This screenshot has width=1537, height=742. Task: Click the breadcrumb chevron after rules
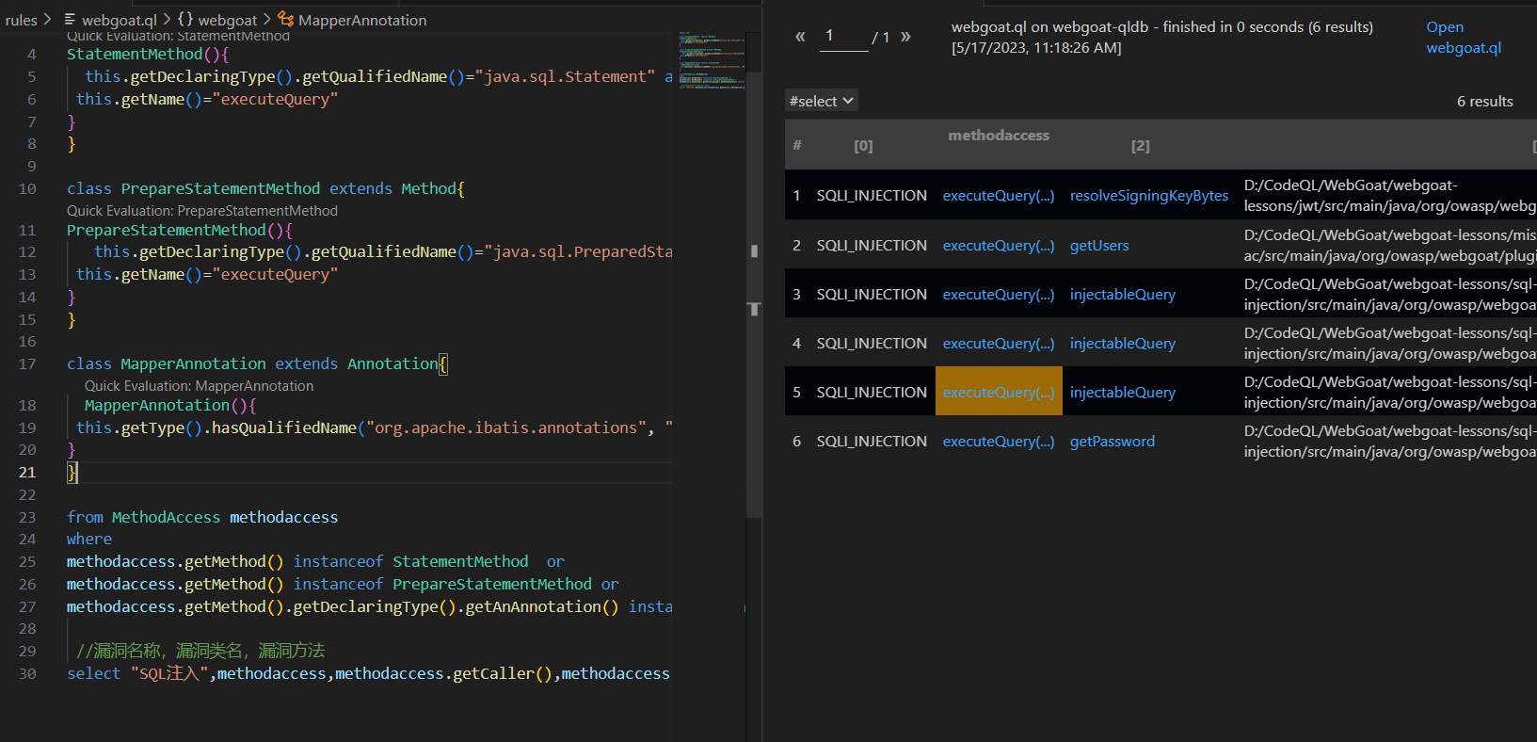coord(48,20)
